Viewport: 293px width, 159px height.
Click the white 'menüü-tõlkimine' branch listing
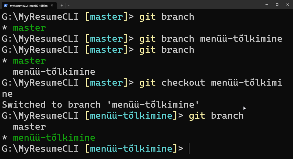(54, 72)
